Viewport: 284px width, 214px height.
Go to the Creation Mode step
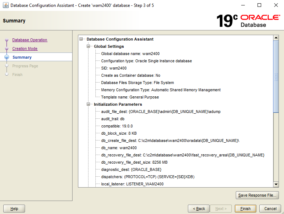(x=25, y=49)
